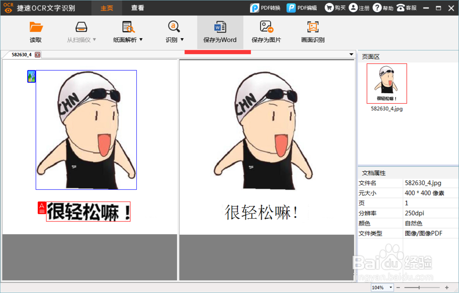Select the 582630_4.jpg thumbnail in 页面区
Viewport: 459px width, 293px height.
386,84
